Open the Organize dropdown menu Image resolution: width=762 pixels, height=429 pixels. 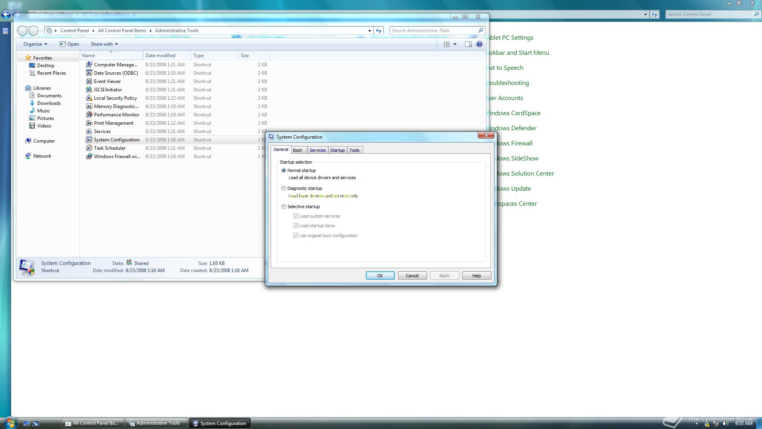click(x=35, y=44)
